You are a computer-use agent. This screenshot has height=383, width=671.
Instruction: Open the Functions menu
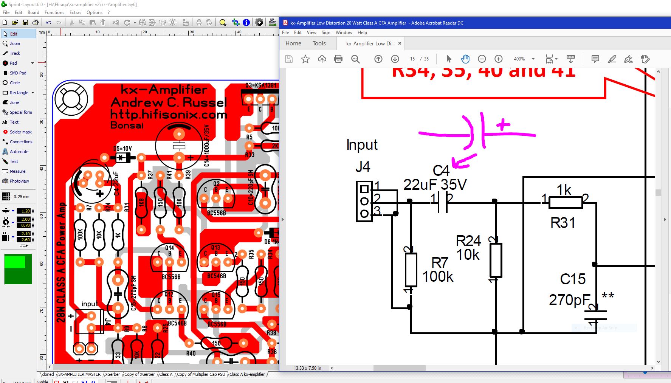tap(54, 12)
